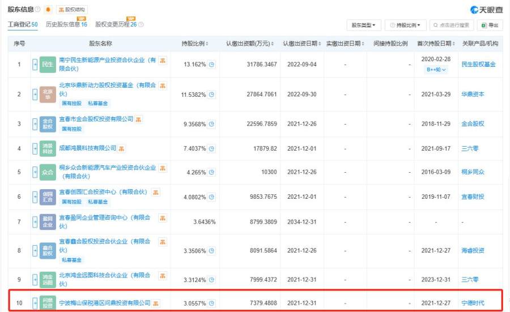Image resolution: width=510 pixels, height=312 pixels.
Task: Expand row 9 plus toggle for 北京鸿金远图
Action: point(35,280)
